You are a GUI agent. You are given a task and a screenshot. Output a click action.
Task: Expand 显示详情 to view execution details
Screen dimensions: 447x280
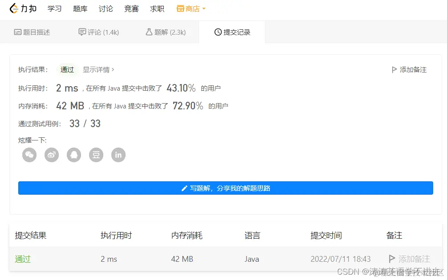95,70
